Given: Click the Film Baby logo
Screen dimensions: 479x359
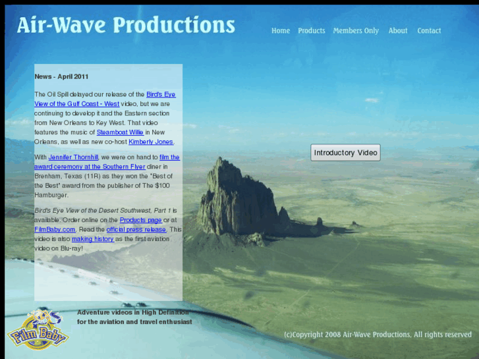Looking at the screenshot, I should (38, 329).
